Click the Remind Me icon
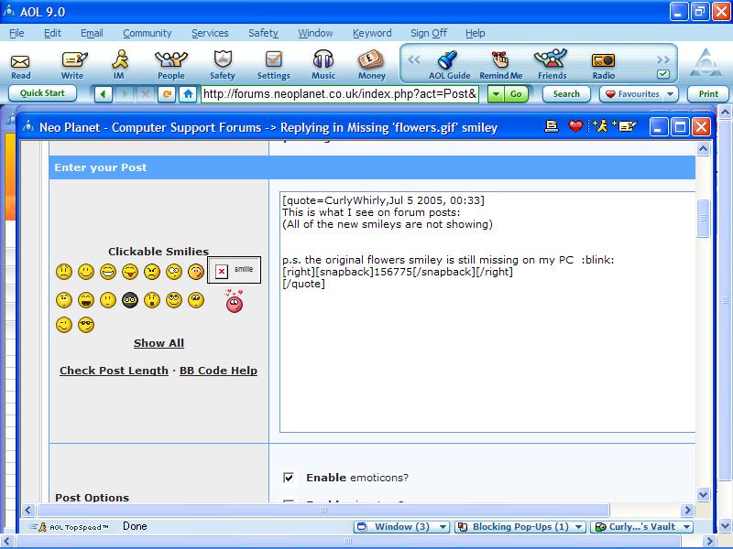 click(x=500, y=65)
